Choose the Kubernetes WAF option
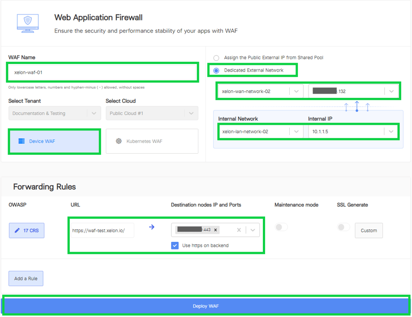 [x=152, y=141]
